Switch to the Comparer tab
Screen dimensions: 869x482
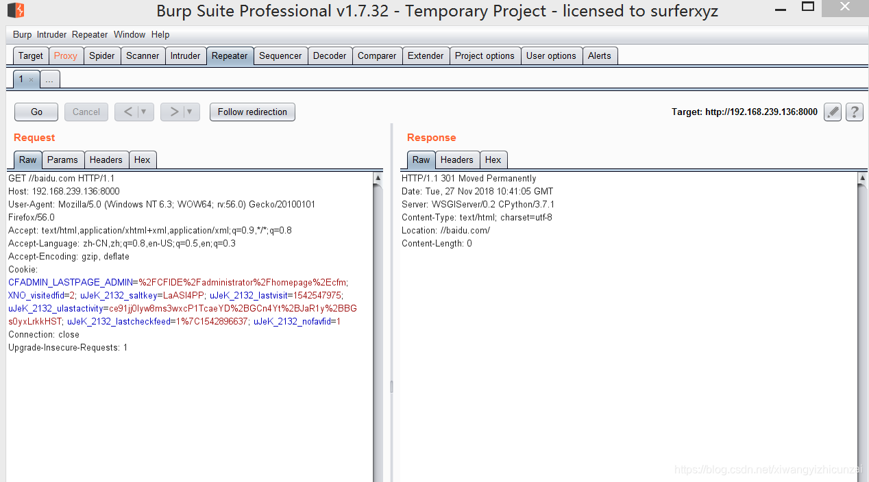click(x=377, y=55)
